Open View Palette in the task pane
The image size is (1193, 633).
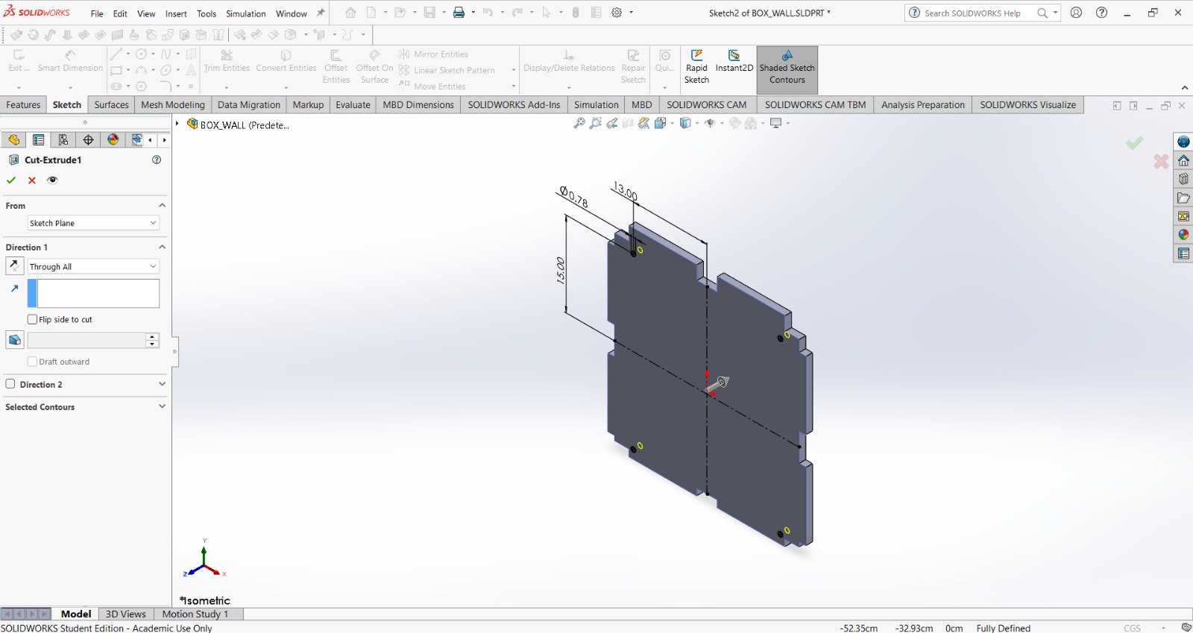1183,216
